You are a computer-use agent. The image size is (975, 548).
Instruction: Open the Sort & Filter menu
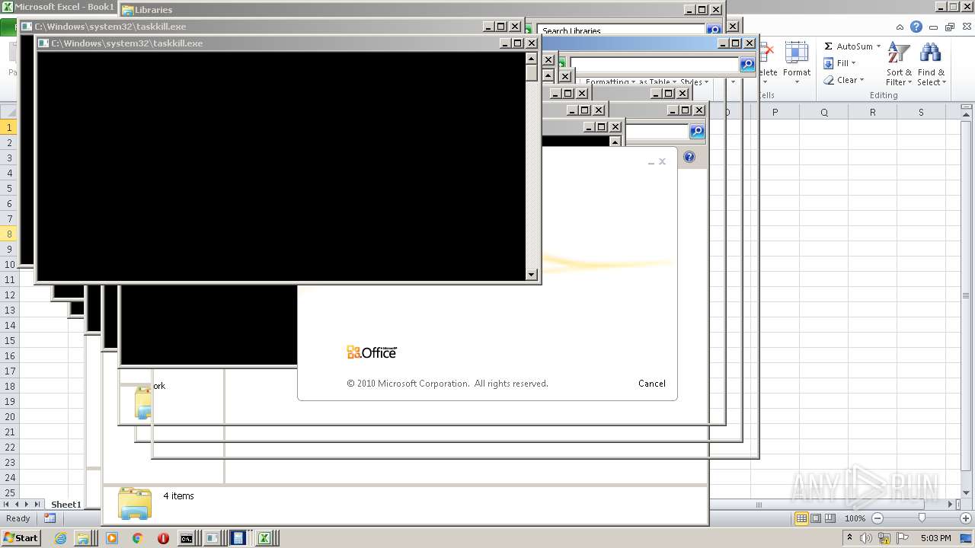click(x=899, y=64)
